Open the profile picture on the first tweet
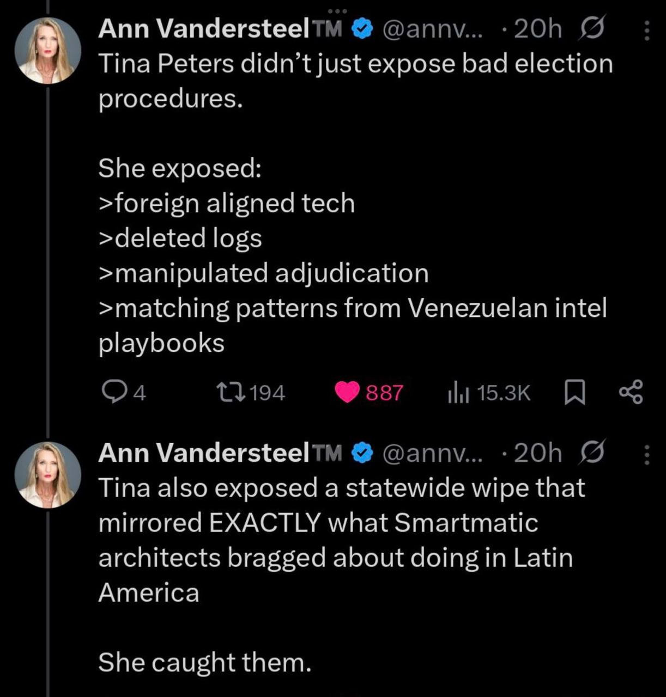Image resolution: width=666 pixels, height=697 pixels. click(x=47, y=50)
